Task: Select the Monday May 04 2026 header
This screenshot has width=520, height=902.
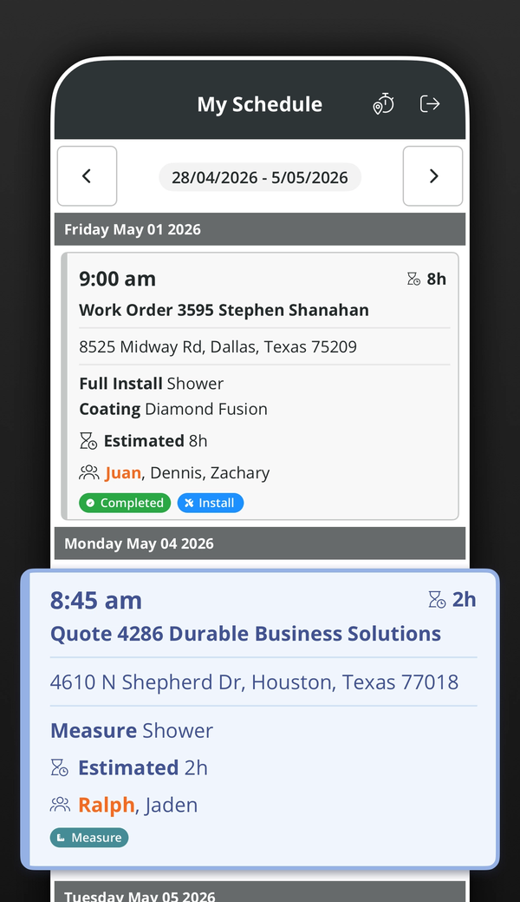Action: tap(260, 543)
